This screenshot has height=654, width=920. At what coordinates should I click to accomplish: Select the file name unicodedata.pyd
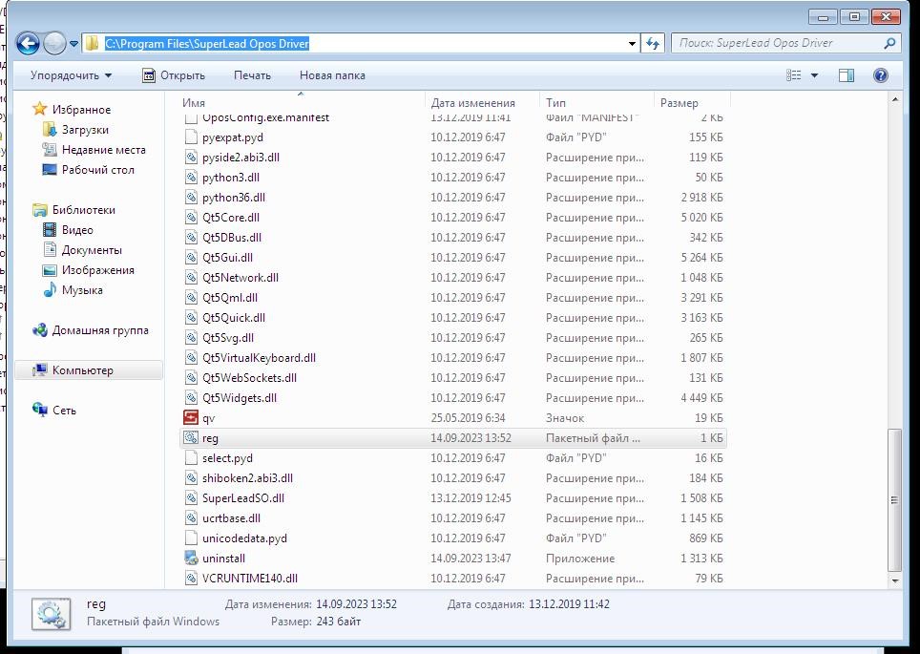click(x=244, y=538)
